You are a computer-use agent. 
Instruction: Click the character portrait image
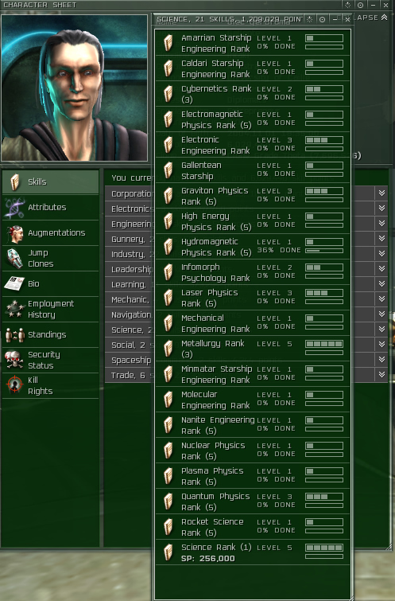click(x=74, y=88)
